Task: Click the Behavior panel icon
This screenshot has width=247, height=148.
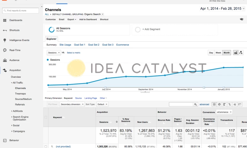Action: coord(5,141)
